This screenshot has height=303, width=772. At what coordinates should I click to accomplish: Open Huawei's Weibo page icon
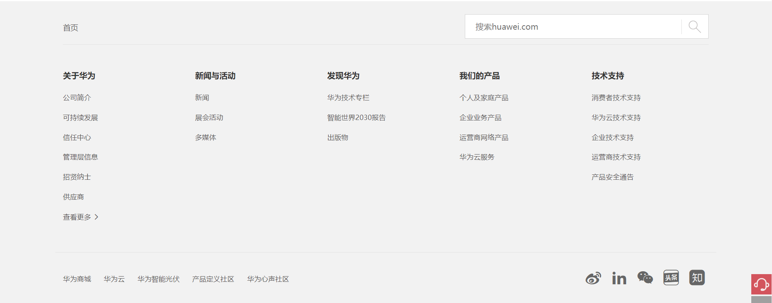coord(593,278)
